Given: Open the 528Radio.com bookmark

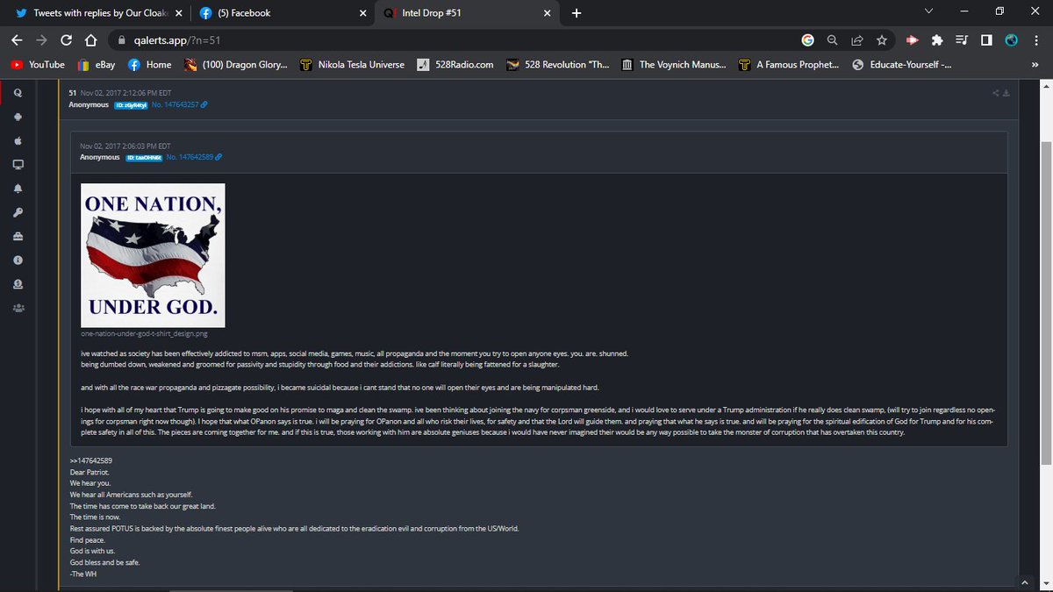Looking at the screenshot, I should [455, 65].
